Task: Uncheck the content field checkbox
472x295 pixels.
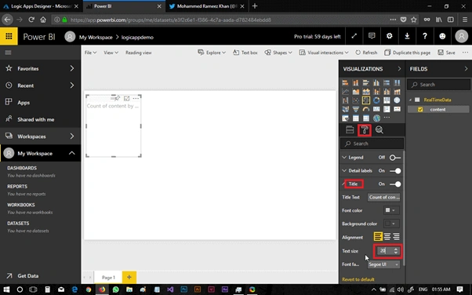Action: (x=420, y=110)
